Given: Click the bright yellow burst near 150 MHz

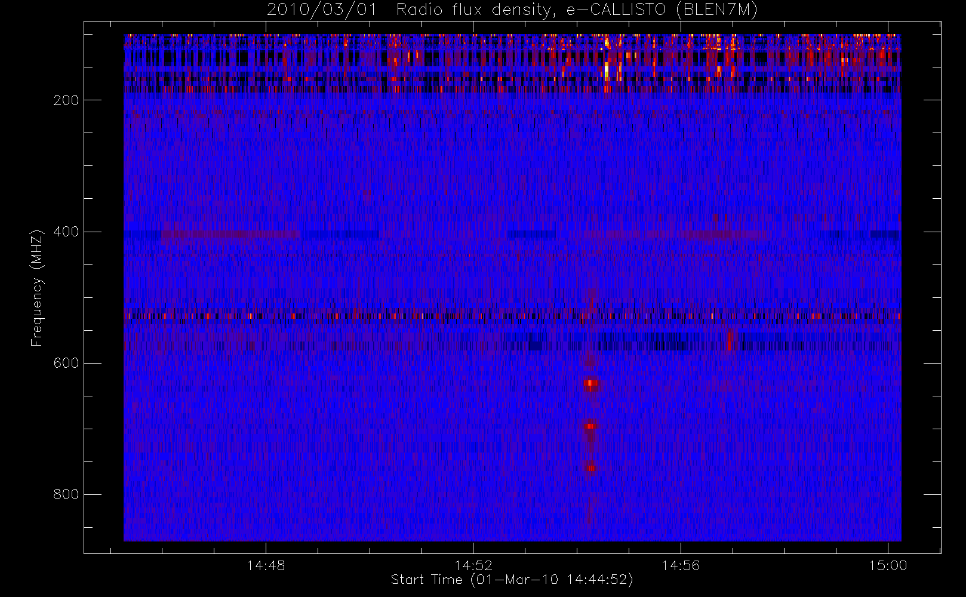Looking at the screenshot, I should [x=607, y=71].
